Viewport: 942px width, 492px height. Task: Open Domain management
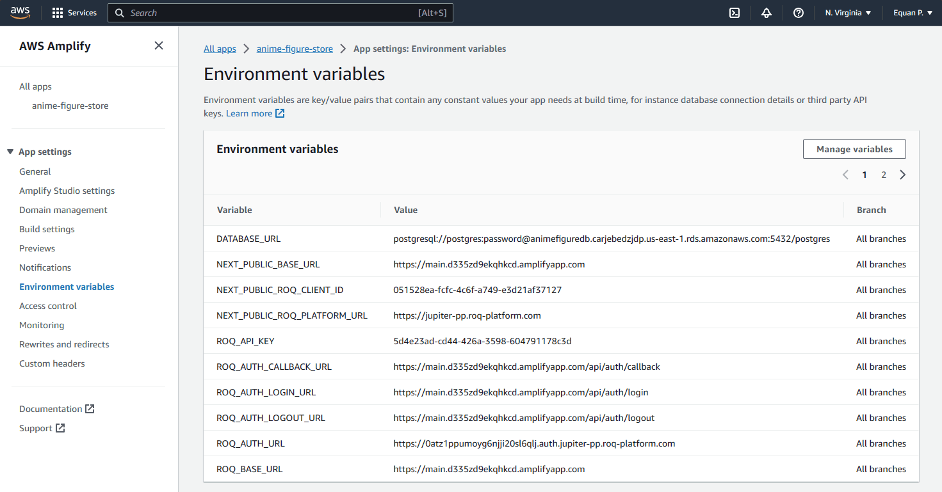tap(63, 210)
